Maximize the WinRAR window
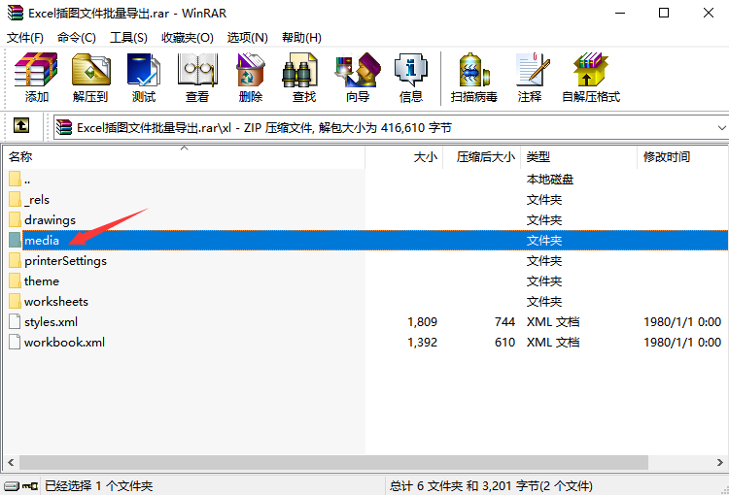 tap(664, 13)
